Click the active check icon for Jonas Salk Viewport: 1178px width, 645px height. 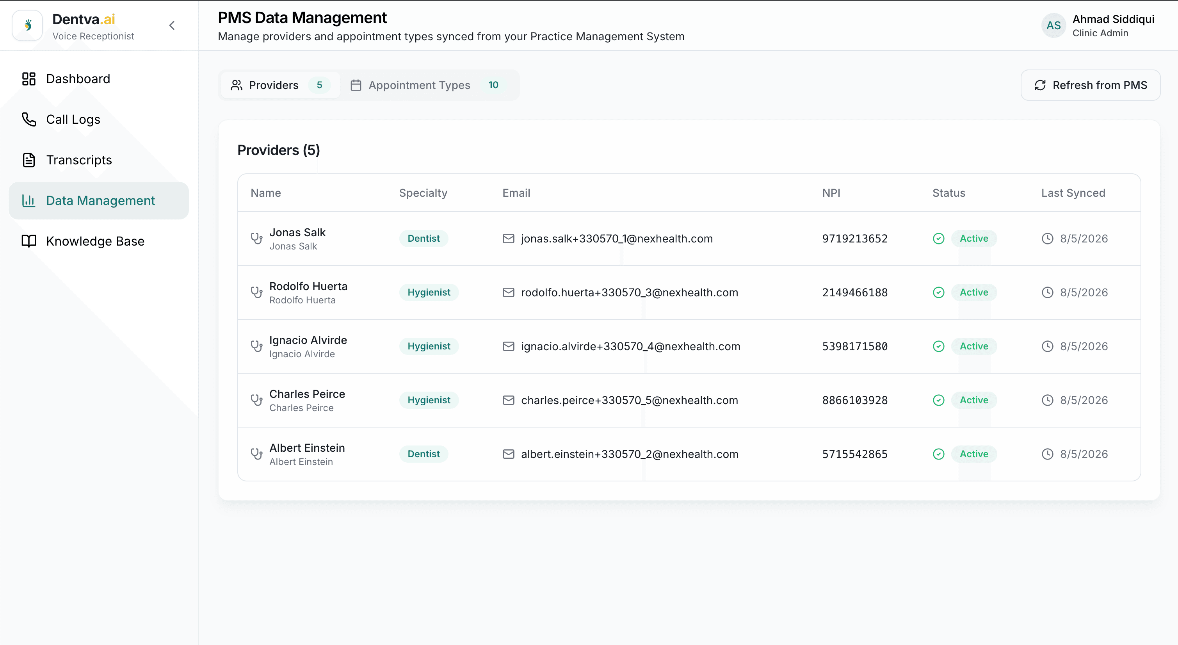[x=938, y=238]
